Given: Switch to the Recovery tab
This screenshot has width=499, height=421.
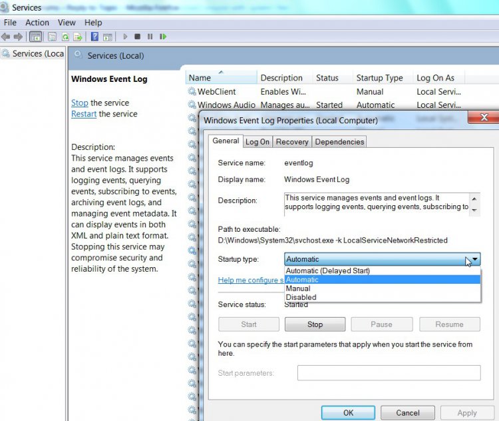Looking at the screenshot, I should click(292, 142).
